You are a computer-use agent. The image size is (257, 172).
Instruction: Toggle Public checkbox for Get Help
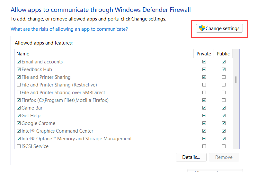coord(224,116)
